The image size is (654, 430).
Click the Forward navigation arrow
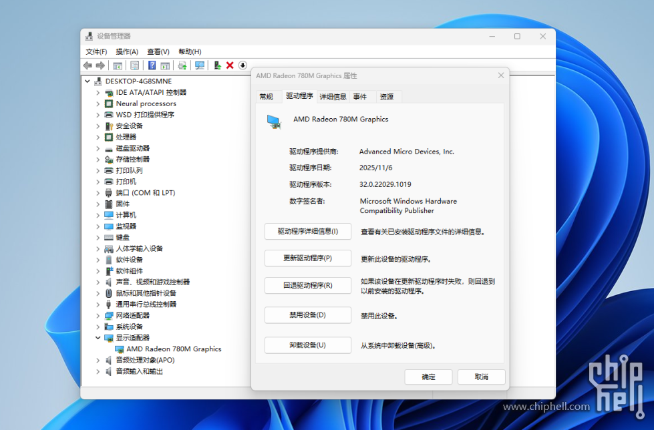tap(100, 65)
